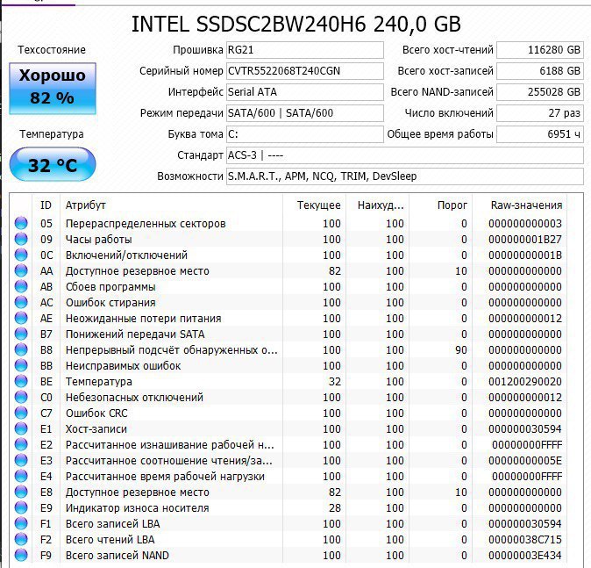Select the row Небезопасных отключений
Screen dimensions: 591x568
click(288, 398)
